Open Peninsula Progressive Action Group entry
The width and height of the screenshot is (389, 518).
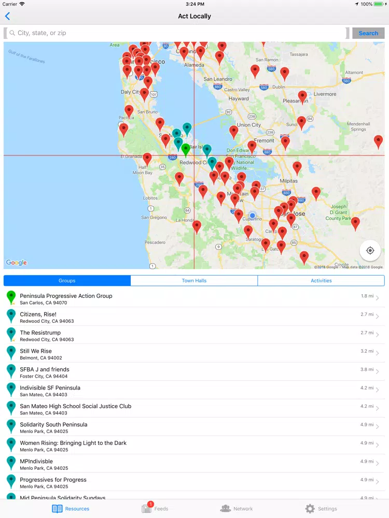194,298
